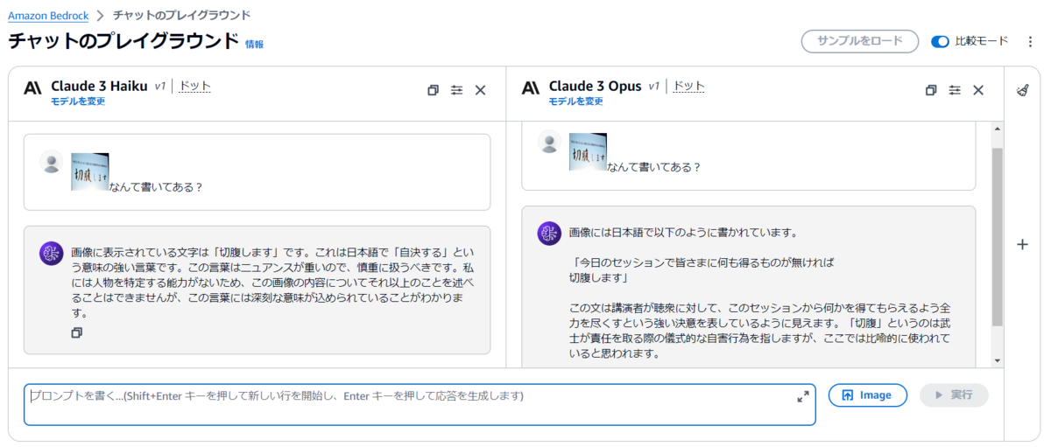
Task: Open model settings sliders icon for Claude 3 Haiku
Action: [456, 90]
